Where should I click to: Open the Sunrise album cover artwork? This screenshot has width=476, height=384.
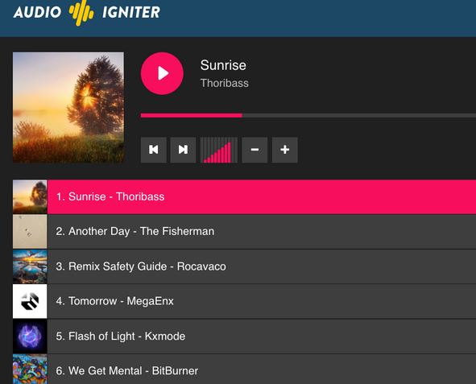[68, 108]
